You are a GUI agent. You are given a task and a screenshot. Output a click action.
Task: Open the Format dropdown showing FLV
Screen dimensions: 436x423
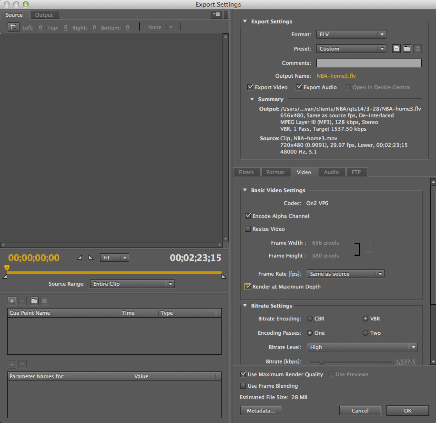click(x=351, y=34)
